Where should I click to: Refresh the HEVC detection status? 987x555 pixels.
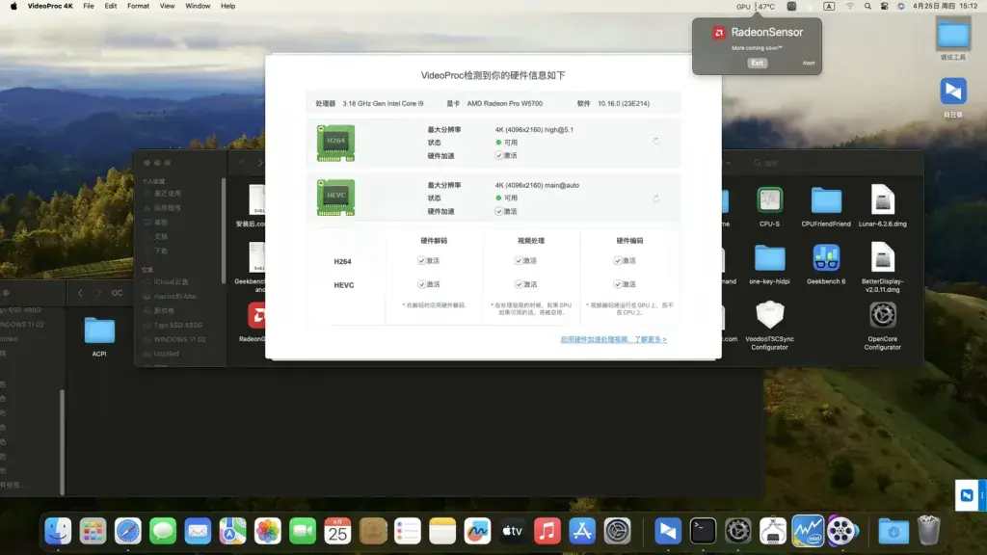(655, 198)
